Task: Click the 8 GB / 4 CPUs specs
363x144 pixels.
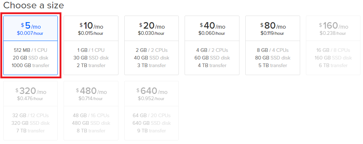Action: 273,50
